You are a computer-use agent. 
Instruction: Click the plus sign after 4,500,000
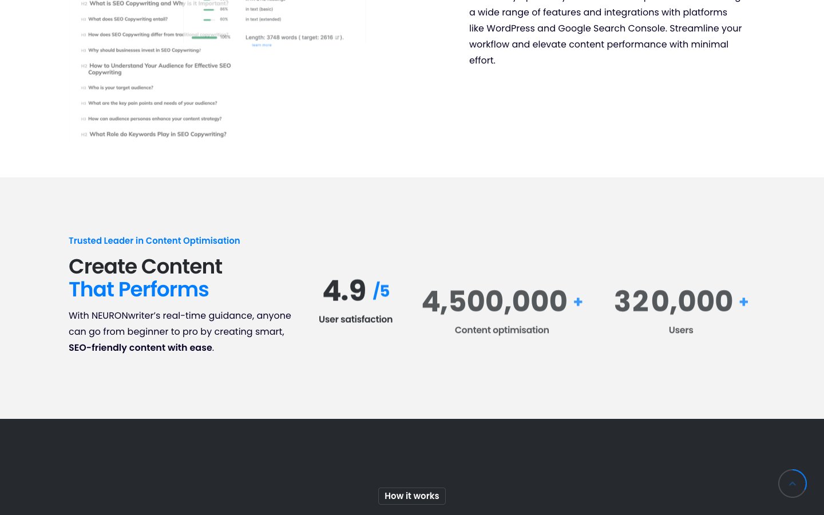(x=578, y=302)
